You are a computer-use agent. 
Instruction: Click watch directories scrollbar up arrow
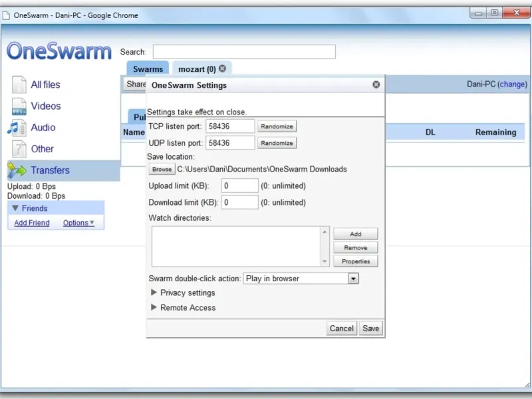[325, 231]
